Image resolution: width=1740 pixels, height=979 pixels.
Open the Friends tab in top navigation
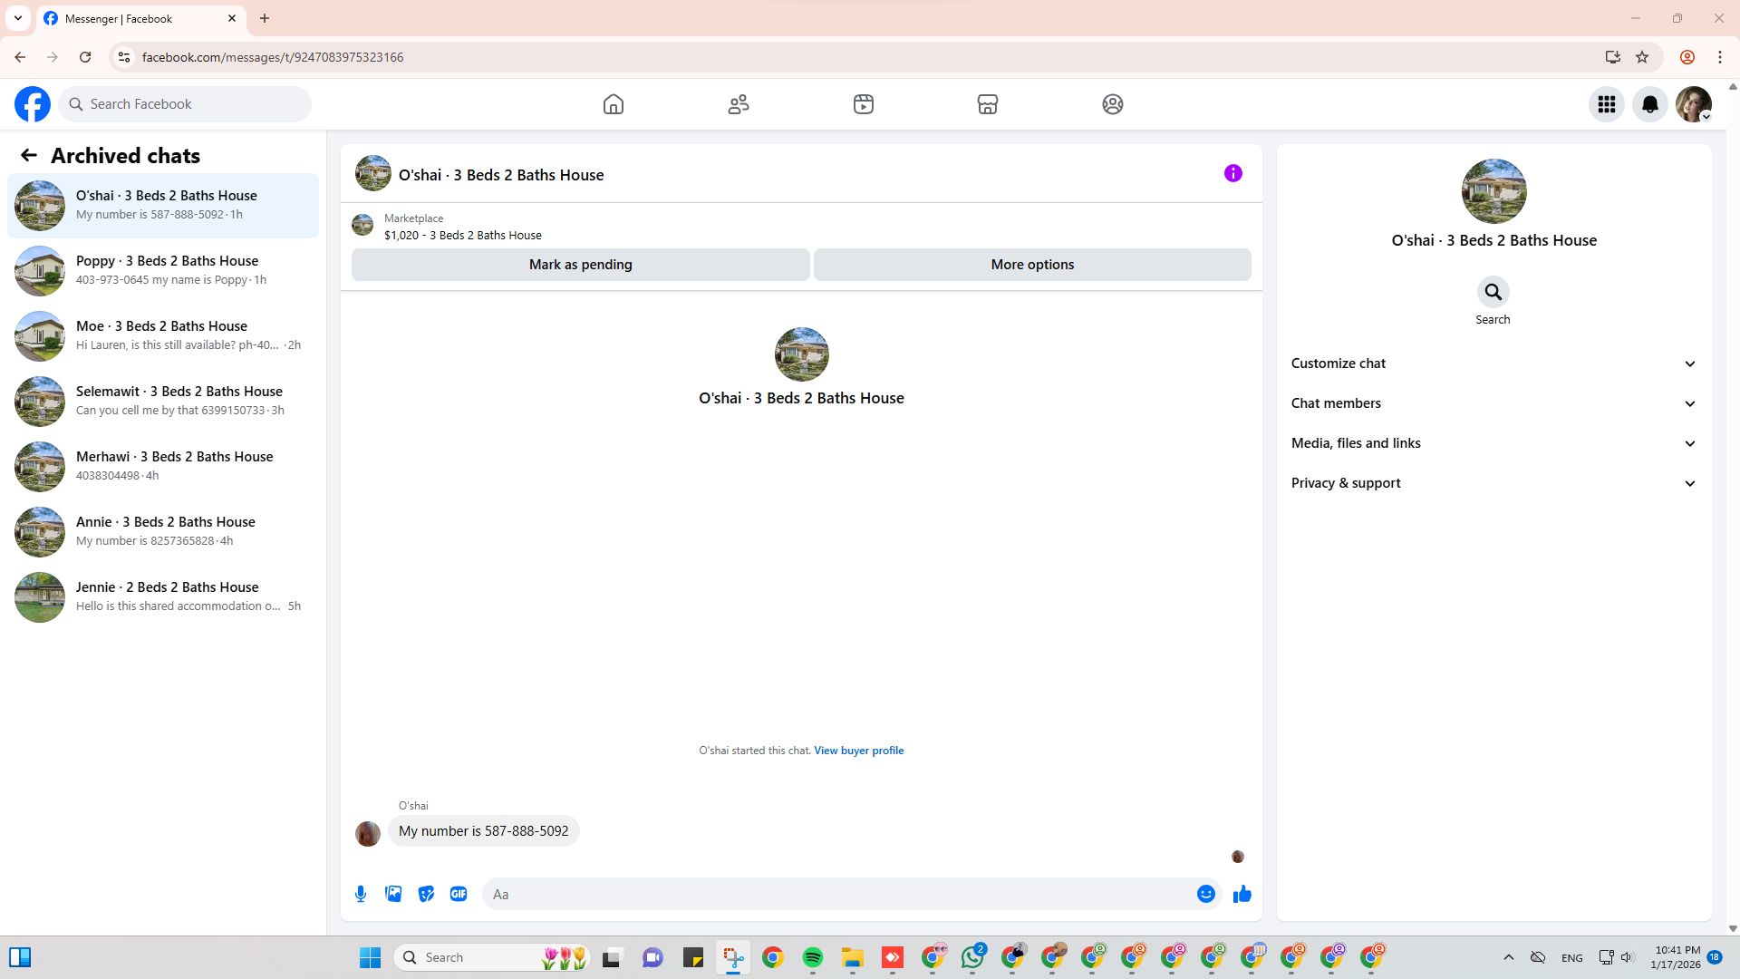click(738, 104)
